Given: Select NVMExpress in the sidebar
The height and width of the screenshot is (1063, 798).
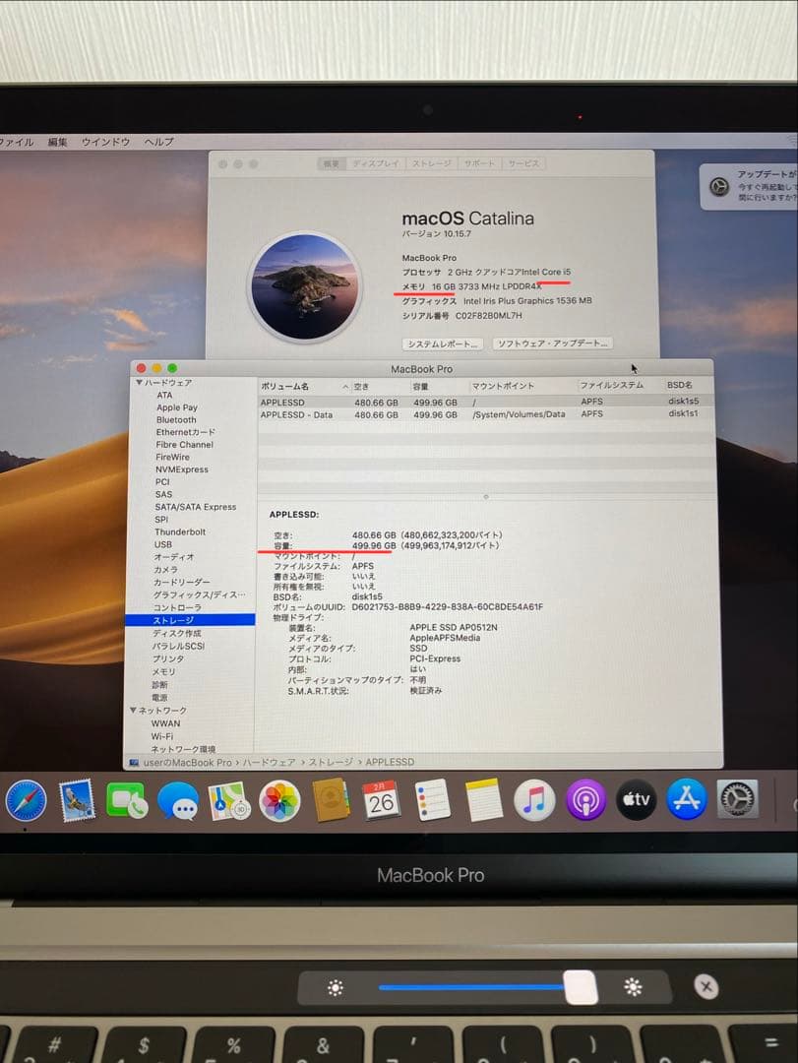Looking at the screenshot, I should click(182, 469).
